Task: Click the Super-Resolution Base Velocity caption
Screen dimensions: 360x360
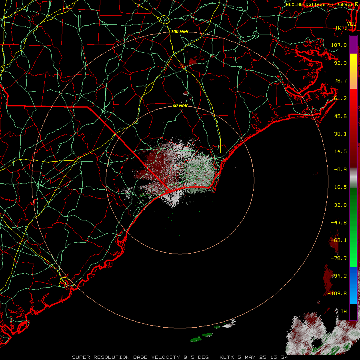Action: pyautogui.click(x=180, y=357)
